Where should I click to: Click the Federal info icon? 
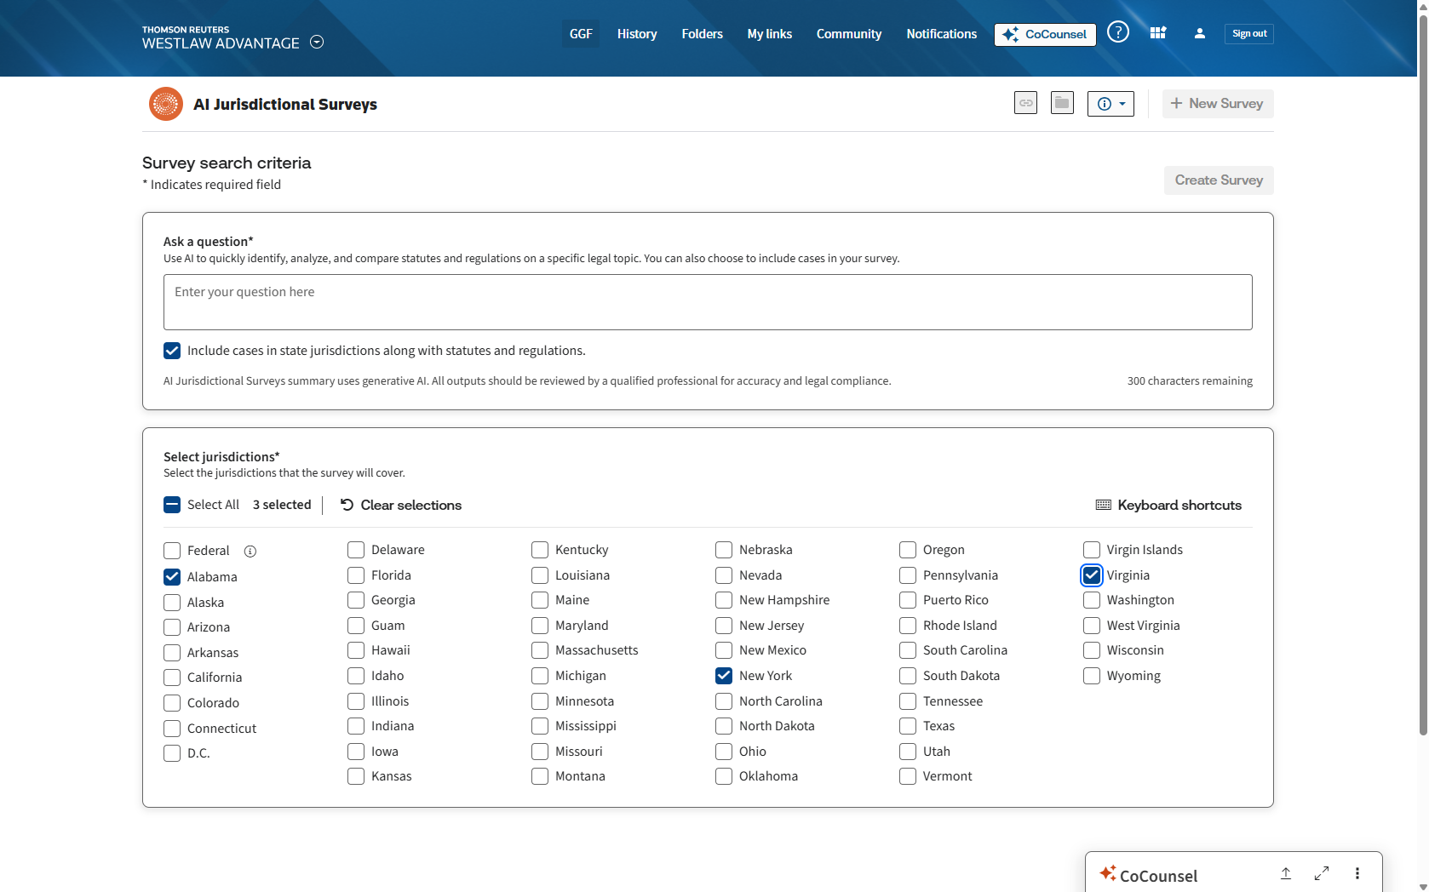(250, 552)
